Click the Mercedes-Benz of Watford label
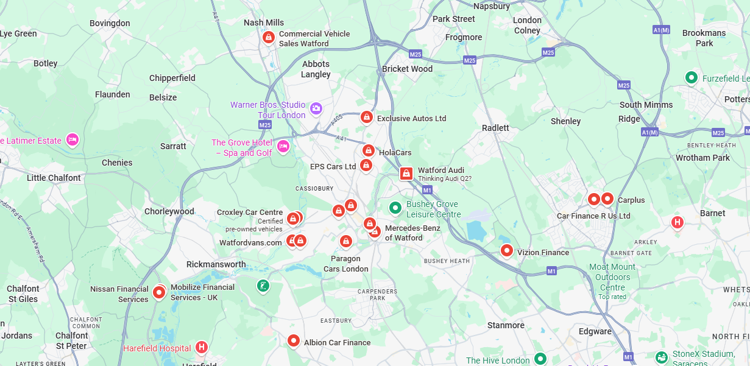The height and width of the screenshot is (366, 750). (x=412, y=233)
